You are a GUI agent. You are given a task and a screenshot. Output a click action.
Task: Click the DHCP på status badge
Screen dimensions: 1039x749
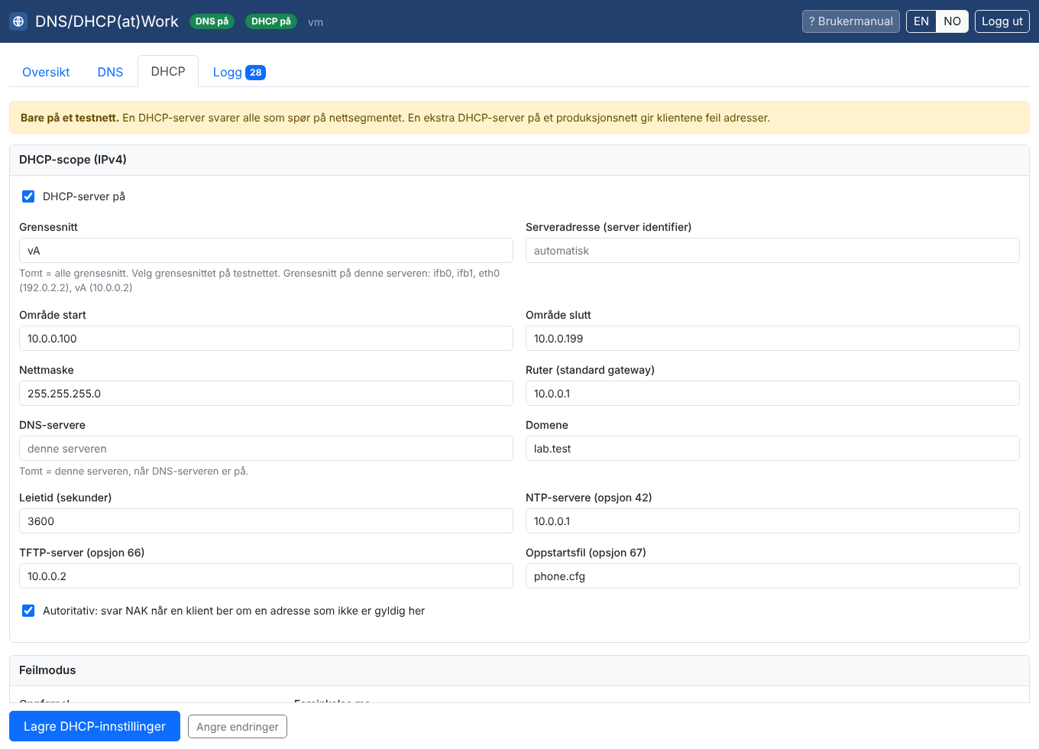(271, 21)
